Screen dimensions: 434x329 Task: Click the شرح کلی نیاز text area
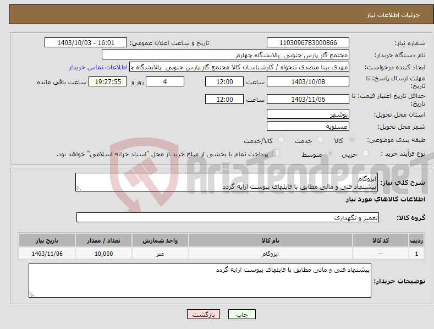coord(227,182)
